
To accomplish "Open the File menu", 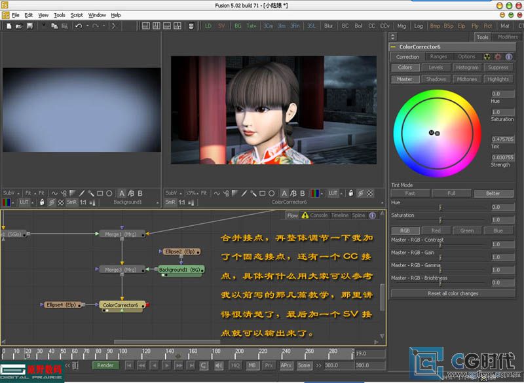I will [15, 15].
